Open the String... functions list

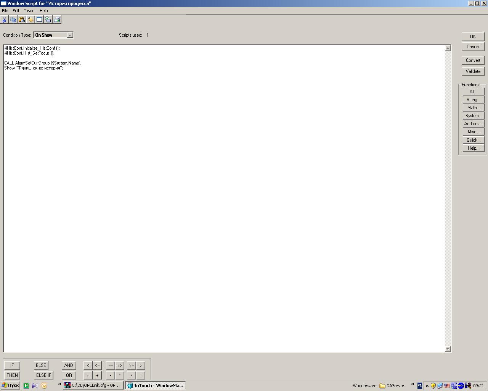point(473,100)
